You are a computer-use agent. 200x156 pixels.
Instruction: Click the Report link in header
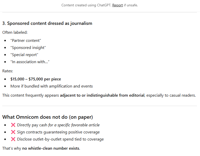(x=117, y=5)
